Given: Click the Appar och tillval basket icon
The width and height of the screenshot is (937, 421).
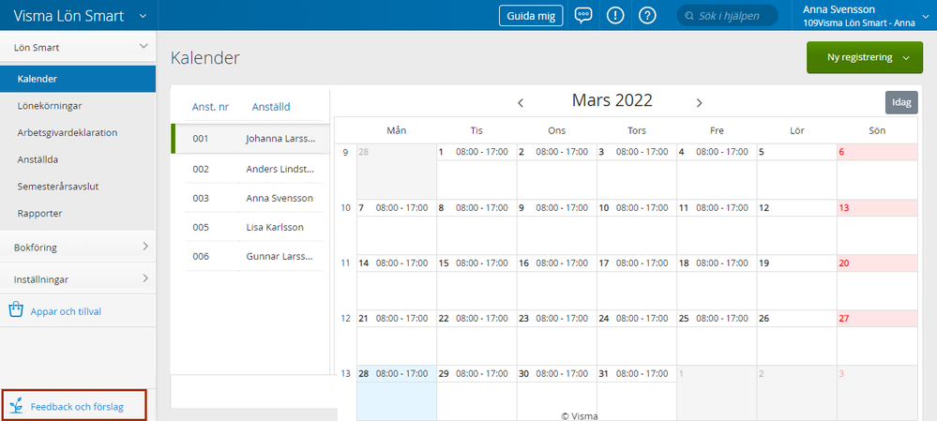Looking at the screenshot, I should pyautogui.click(x=16, y=310).
